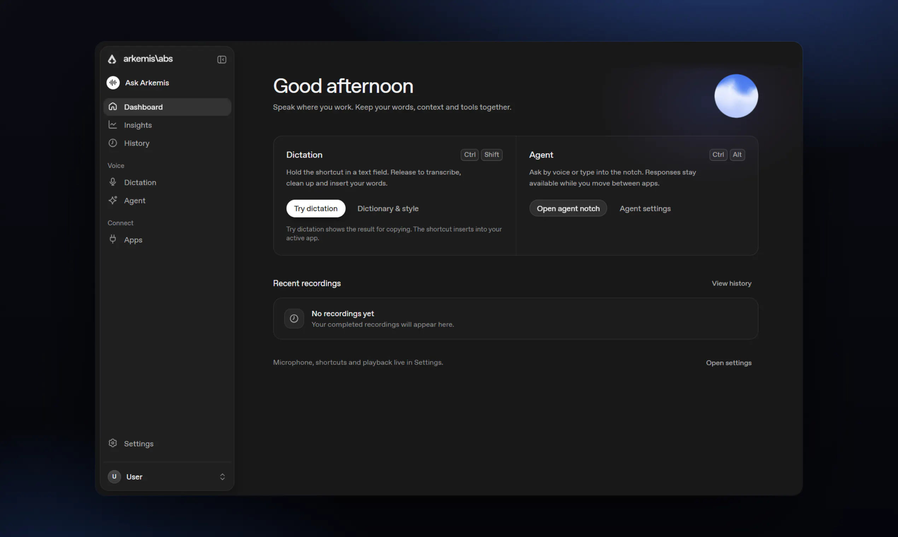
Task: Click the arkemis\abs logo icon
Action: (x=112, y=59)
